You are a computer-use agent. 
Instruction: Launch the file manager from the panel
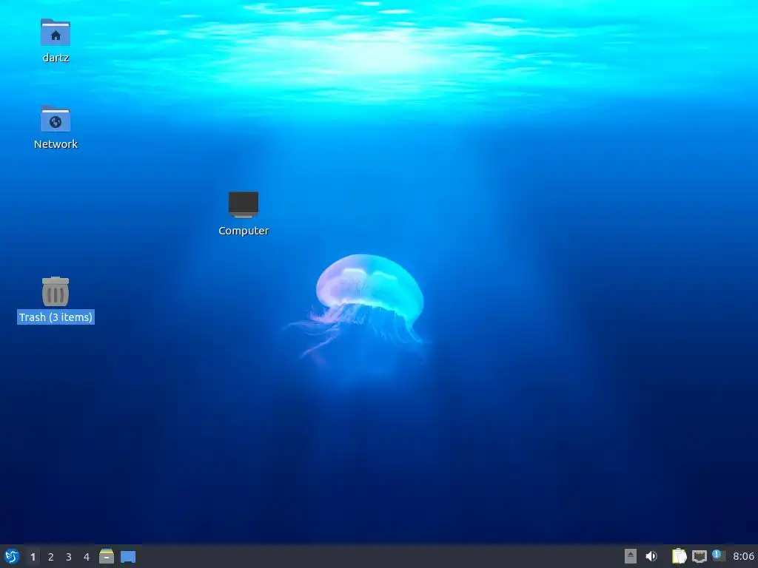[x=107, y=556]
